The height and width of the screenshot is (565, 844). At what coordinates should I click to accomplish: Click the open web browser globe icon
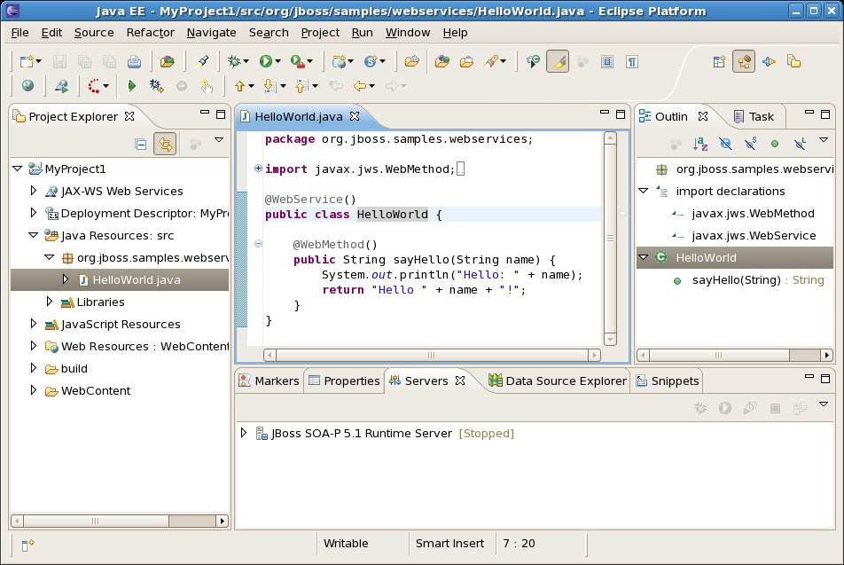pyautogui.click(x=27, y=86)
